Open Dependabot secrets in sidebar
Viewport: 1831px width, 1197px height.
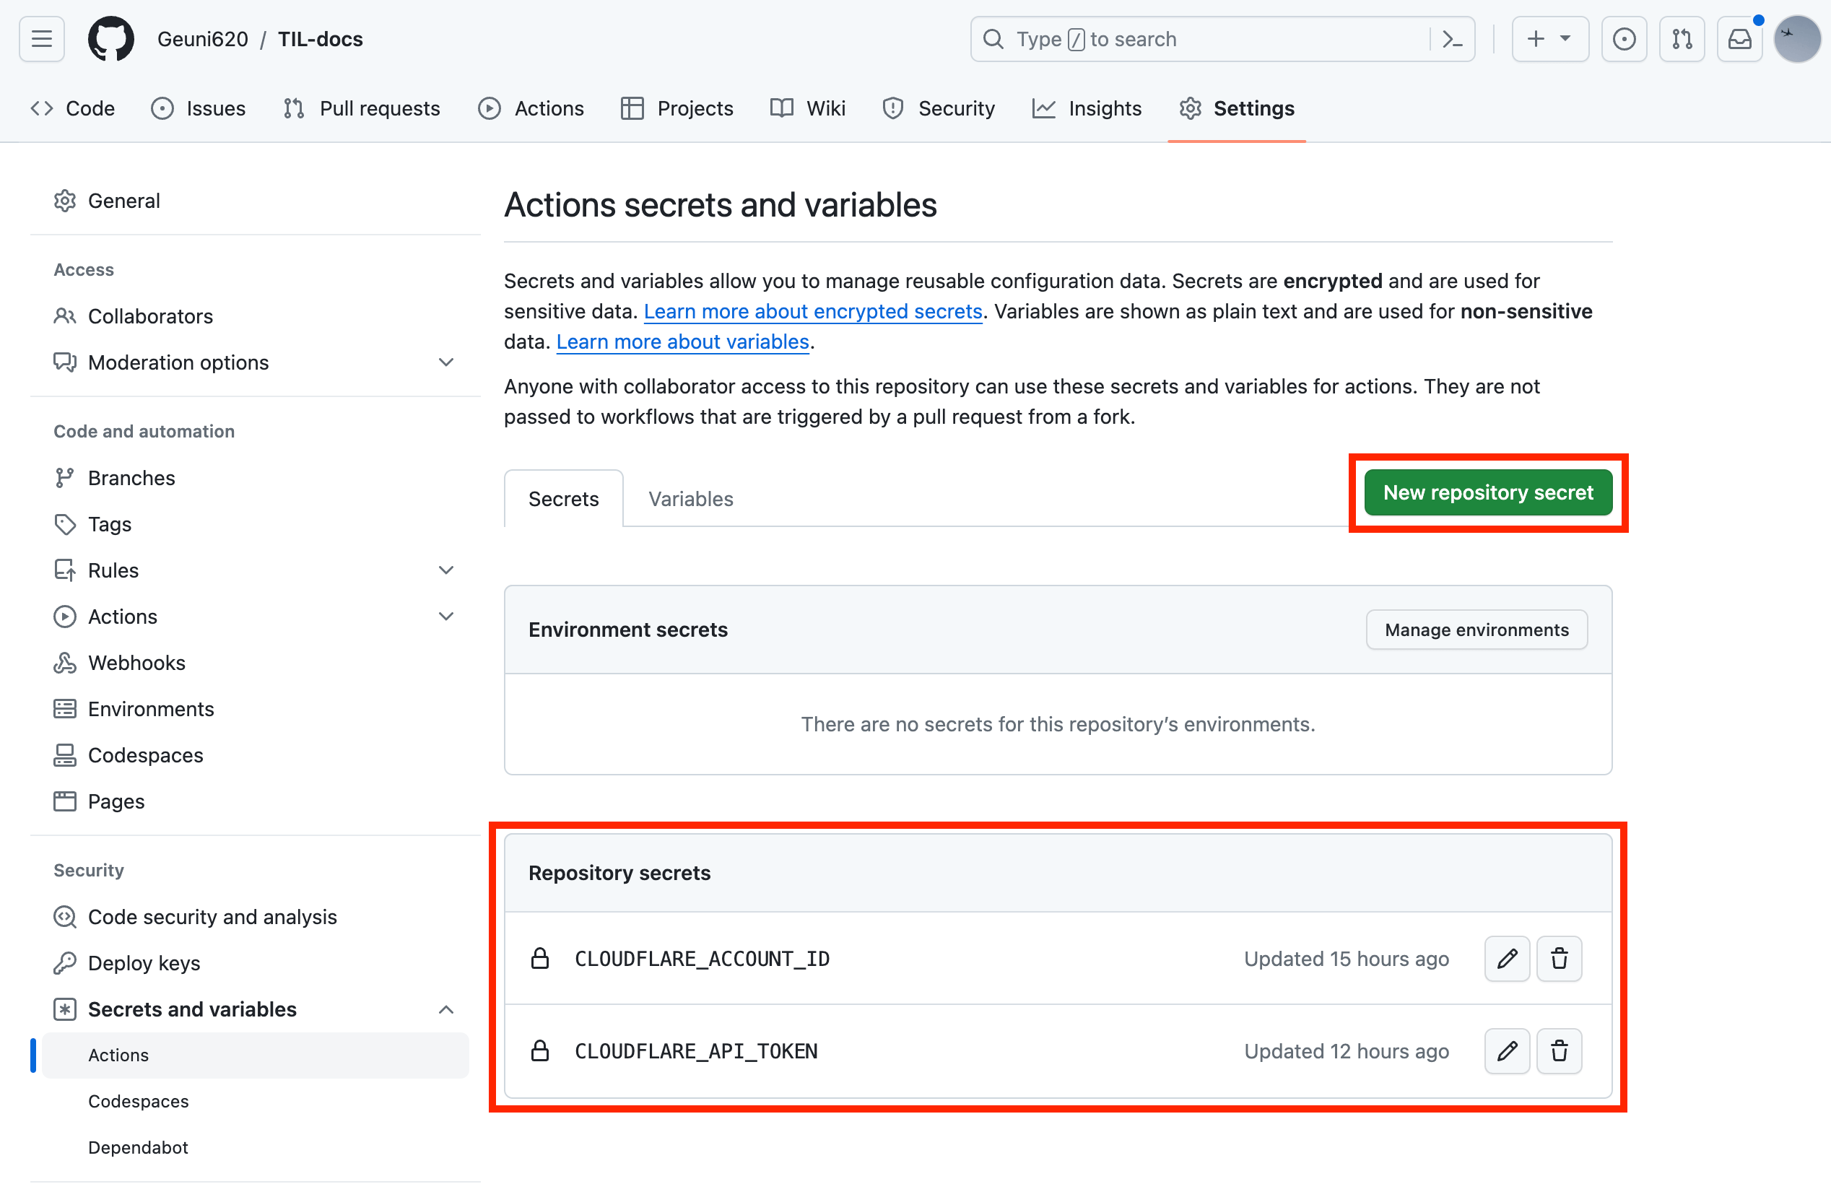138,1147
